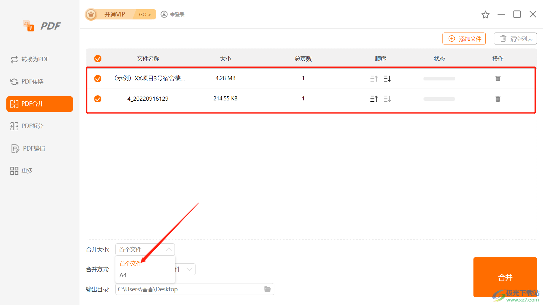Move the 4_20220916129 file up in order

[374, 99]
